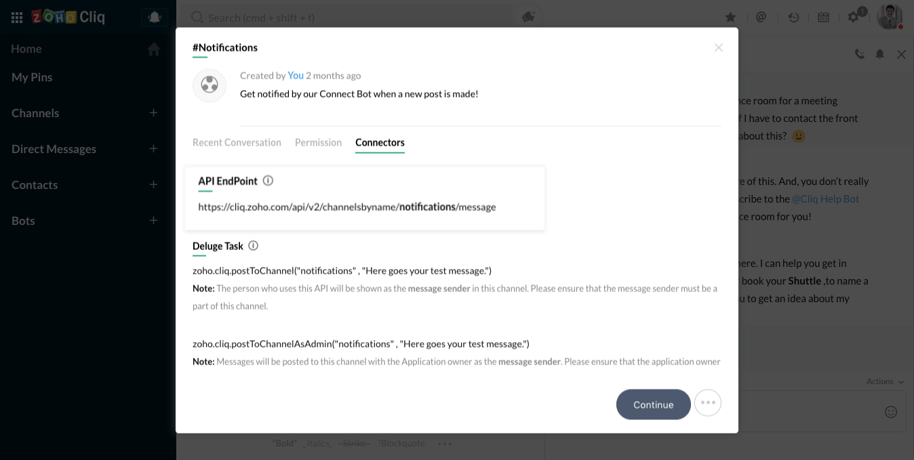
Task: Click the info icon beside Deluge Task
Action: [x=254, y=246]
